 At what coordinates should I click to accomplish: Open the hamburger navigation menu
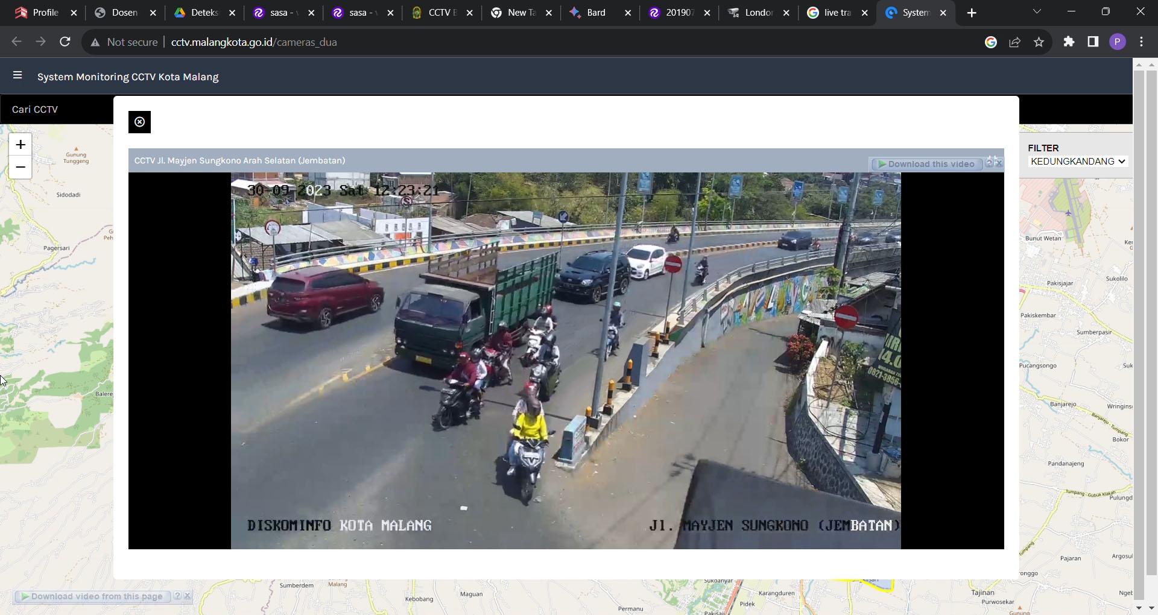(17, 75)
